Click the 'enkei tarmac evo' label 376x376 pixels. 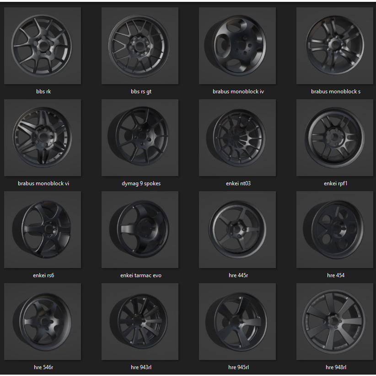coord(141,275)
